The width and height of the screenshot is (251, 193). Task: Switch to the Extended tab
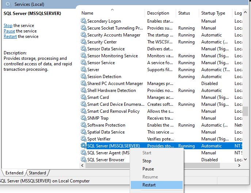14,173
